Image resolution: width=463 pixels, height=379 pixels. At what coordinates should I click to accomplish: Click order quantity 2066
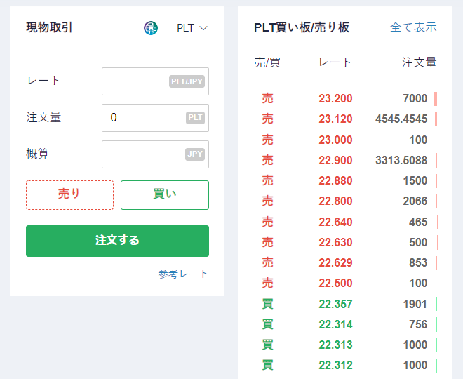coord(415,201)
